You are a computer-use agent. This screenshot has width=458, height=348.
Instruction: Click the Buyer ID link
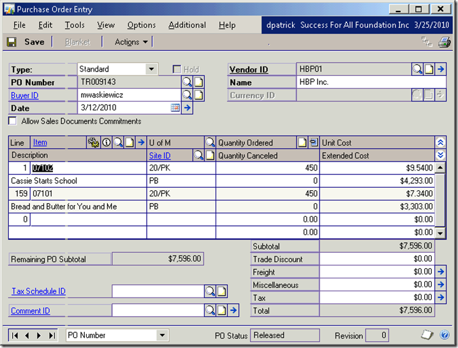tap(24, 95)
